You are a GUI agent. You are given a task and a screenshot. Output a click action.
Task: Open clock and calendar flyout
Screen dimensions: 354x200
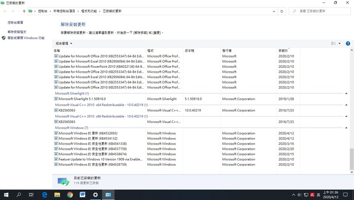coord(330,195)
